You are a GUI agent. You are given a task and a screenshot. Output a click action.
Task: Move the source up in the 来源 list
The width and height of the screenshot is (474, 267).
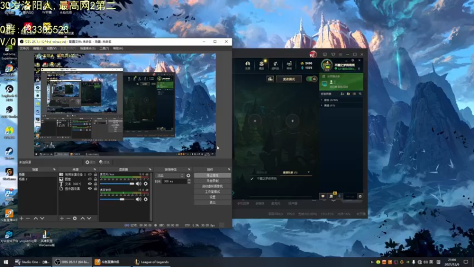[x=82, y=218]
